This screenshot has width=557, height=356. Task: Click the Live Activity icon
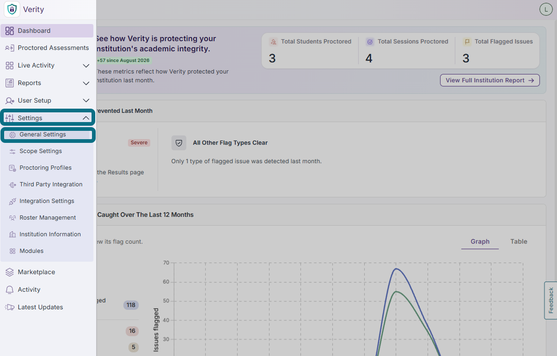click(x=9, y=66)
